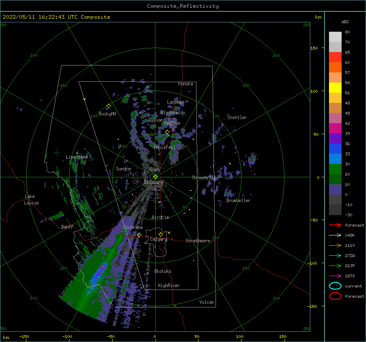Click the Composite_Reflectivity title text
The width and height of the screenshot is (366, 342).
point(183,6)
